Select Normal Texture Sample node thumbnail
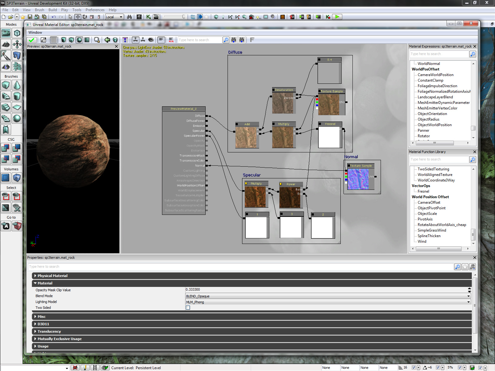 (358, 179)
